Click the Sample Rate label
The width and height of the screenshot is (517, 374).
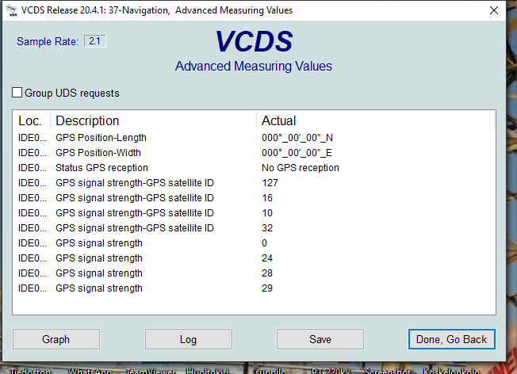point(48,41)
